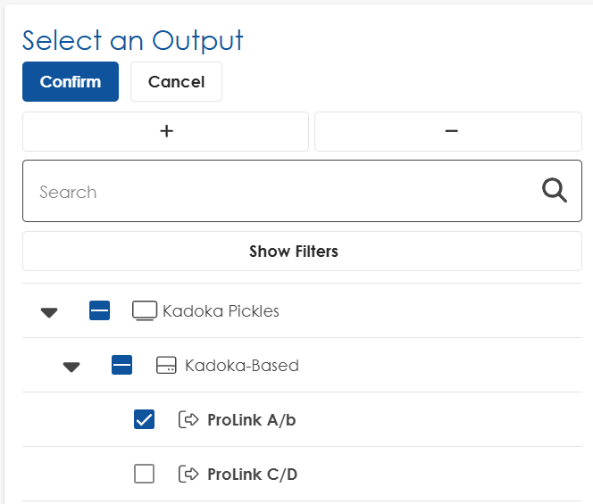This screenshot has height=504, width=593.
Task: Toggle the Kadoka-Based checkbox
Action: click(x=121, y=365)
